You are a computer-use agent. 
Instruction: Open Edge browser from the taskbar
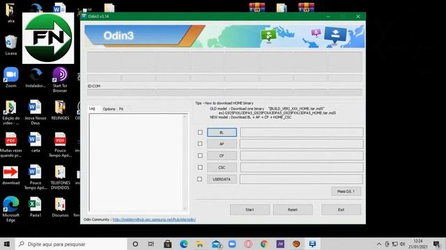(184, 244)
